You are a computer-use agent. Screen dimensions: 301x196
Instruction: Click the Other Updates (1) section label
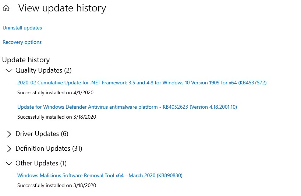point(41,163)
